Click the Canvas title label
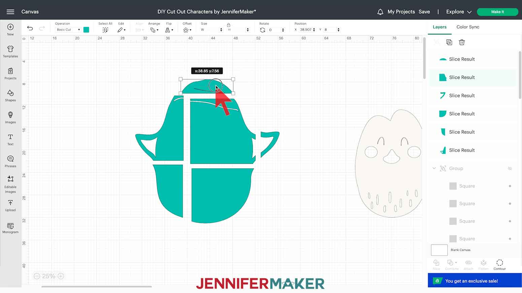Viewport: 522px width, 293px height. pos(30,12)
